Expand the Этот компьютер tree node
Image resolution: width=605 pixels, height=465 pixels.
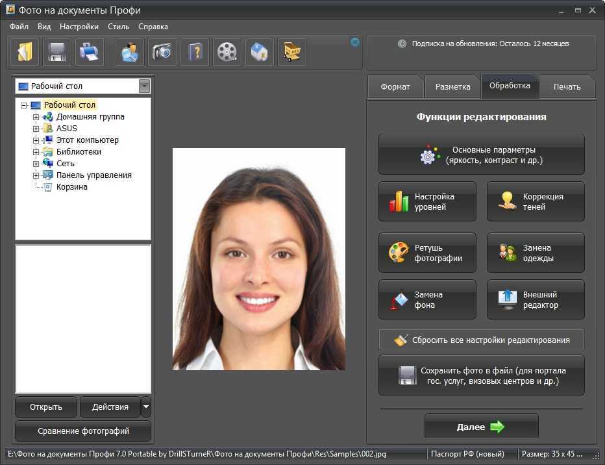point(36,140)
